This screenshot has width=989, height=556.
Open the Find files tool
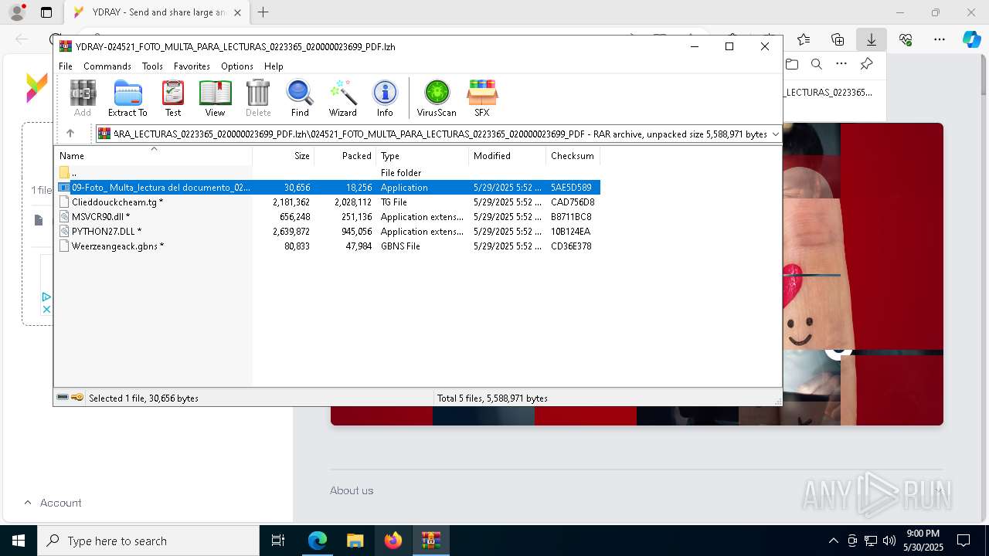(x=300, y=99)
